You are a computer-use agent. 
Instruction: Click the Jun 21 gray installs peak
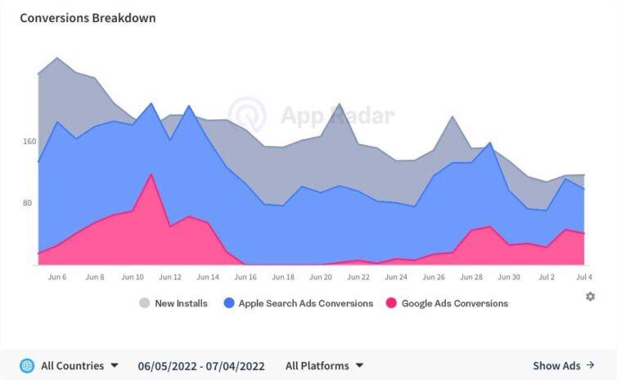(x=340, y=104)
